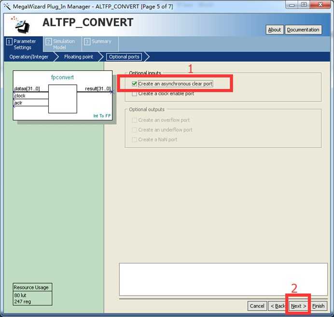Click the 247 reg value
334x317 pixels.
pos(23,302)
